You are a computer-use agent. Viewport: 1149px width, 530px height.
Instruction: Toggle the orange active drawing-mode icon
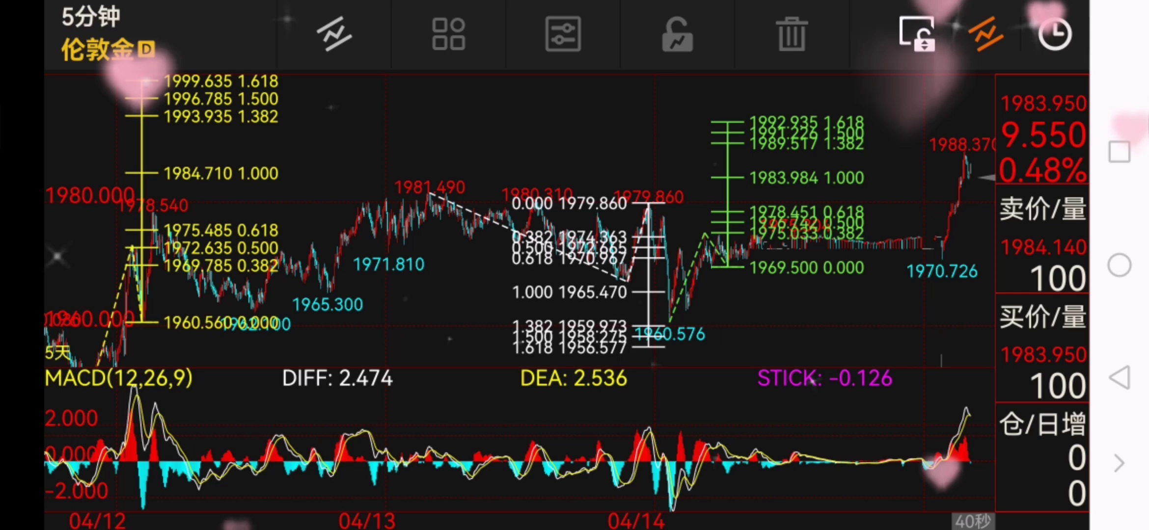pos(985,34)
